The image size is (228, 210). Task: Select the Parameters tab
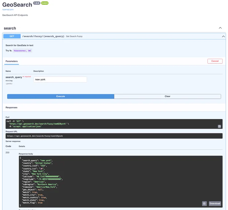click(11, 61)
